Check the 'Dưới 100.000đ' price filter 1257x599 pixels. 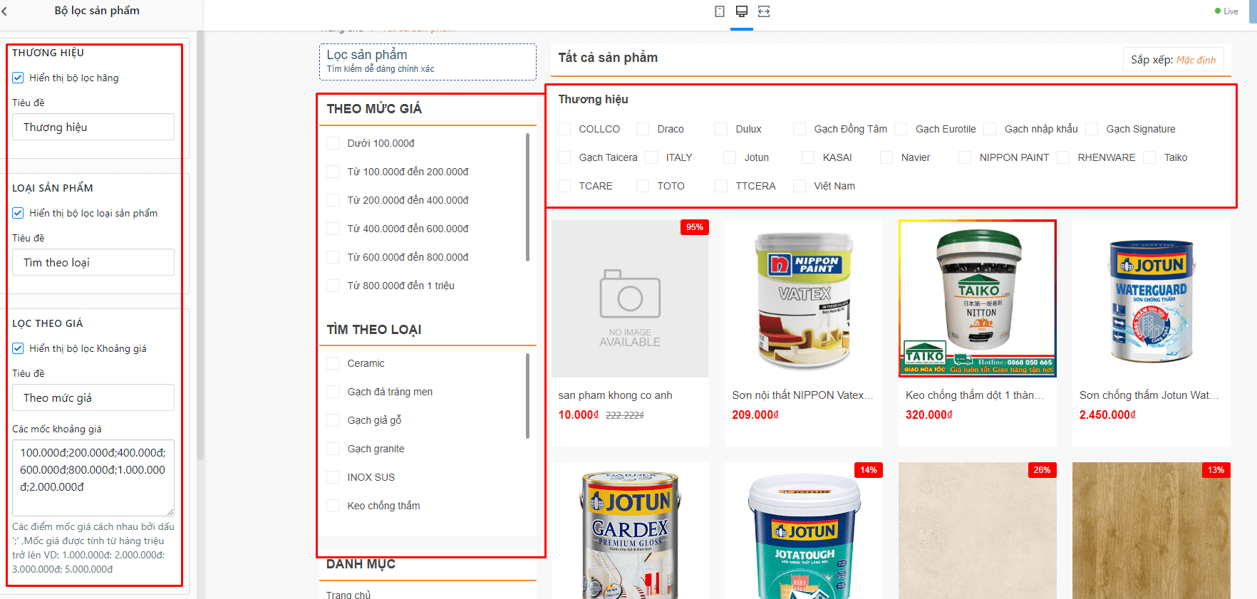click(x=333, y=143)
